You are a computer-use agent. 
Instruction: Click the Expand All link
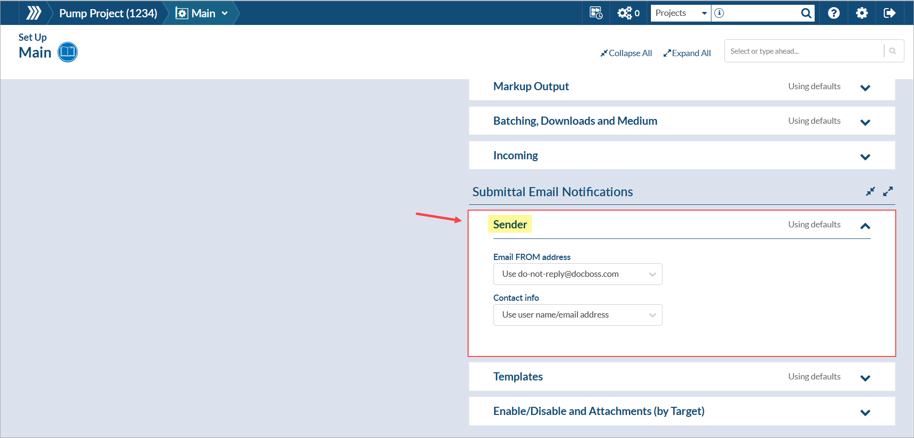coord(687,53)
